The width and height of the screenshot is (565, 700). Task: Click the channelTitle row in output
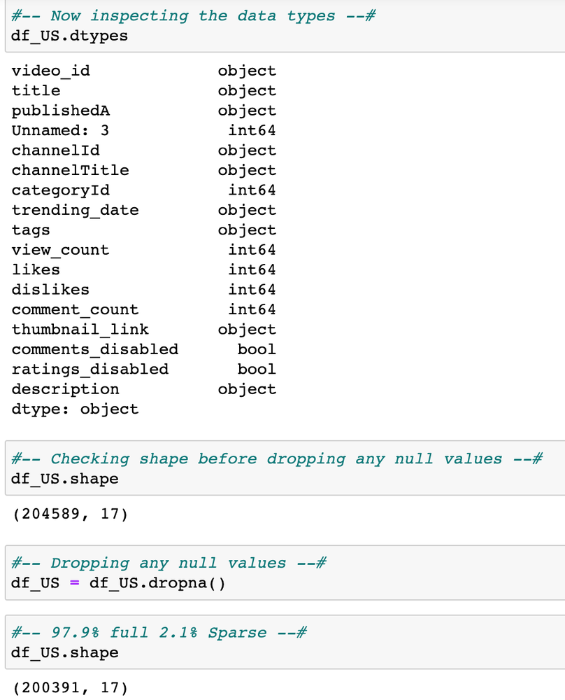(x=70, y=170)
